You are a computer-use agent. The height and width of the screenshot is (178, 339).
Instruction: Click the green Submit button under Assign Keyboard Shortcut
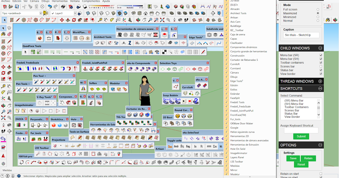pos(301,136)
